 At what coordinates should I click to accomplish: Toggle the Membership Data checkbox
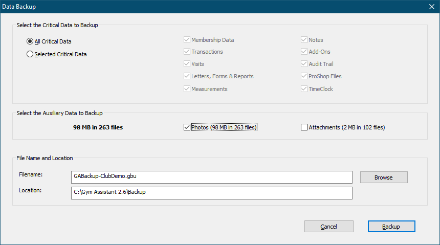(x=187, y=40)
